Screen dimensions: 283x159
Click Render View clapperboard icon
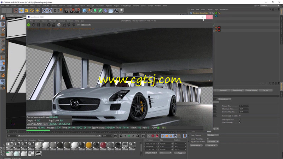(67, 11)
